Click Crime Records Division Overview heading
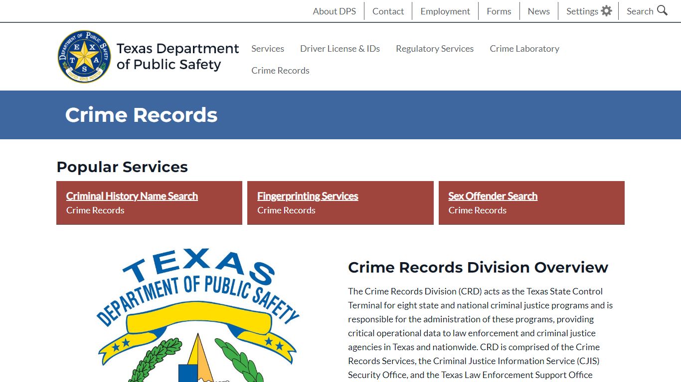This screenshot has width=681, height=382. 478,267
